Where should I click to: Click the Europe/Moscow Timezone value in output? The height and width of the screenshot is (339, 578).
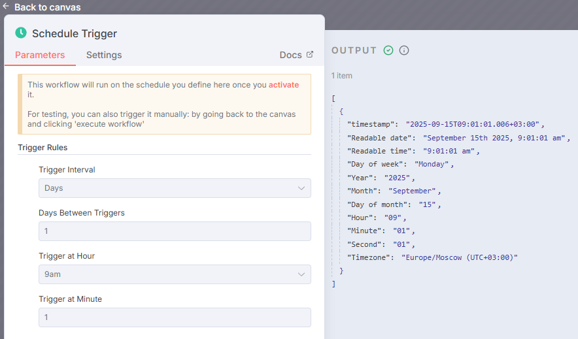click(x=459, y=257)
